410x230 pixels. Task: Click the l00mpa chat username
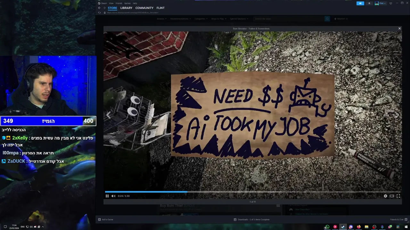pos(11,153)
